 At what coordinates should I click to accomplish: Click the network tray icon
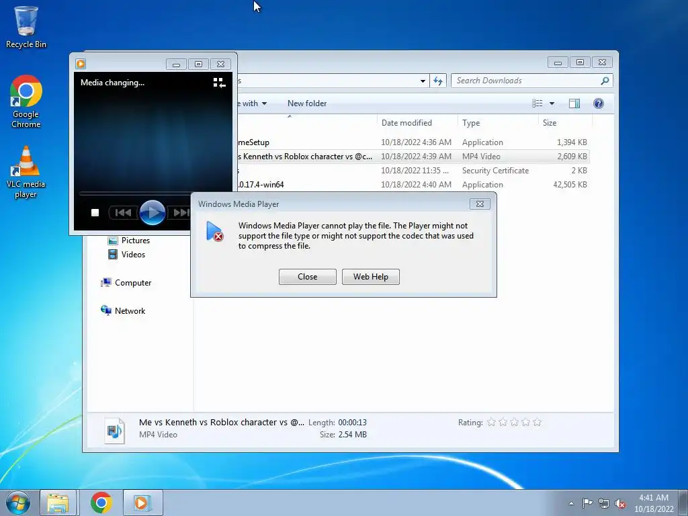point(604,503)
